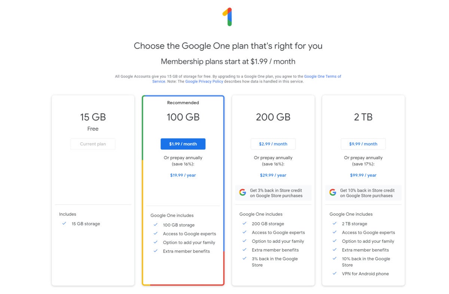Click Google G icon in 2 TB card
The image size is (449, 294).
[x=333, y=192]
